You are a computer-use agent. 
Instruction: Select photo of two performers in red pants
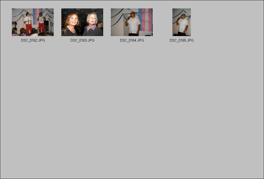click(33, 22)
